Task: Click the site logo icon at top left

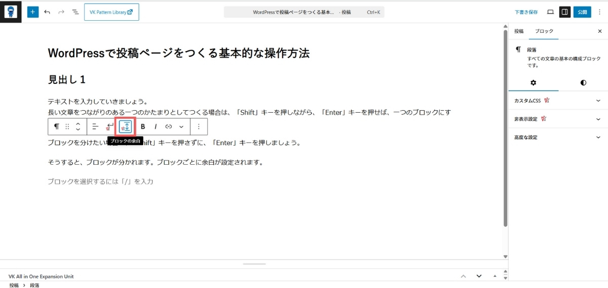Action: click(11, 12)
